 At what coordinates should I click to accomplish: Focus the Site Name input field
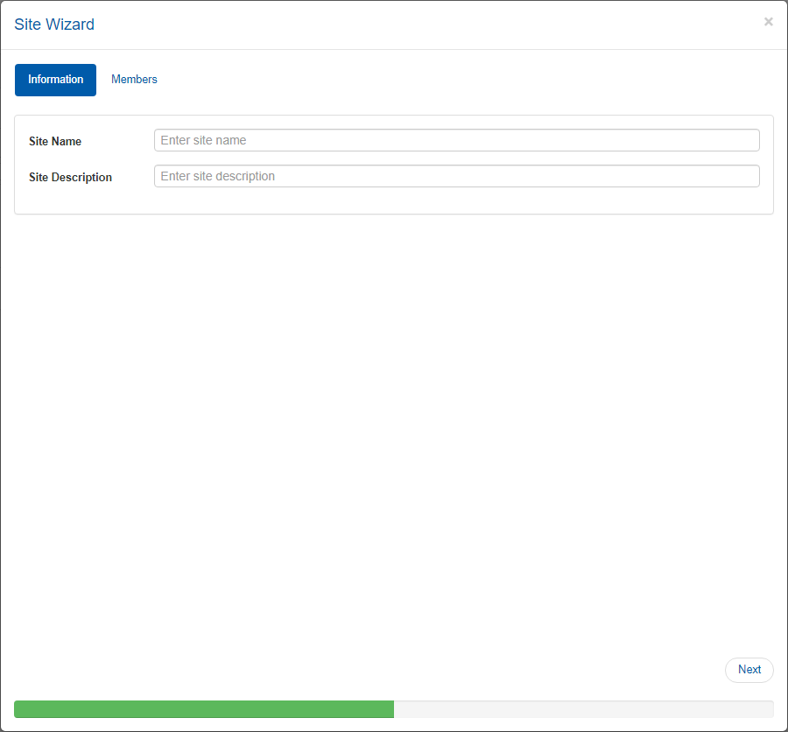click(x=456, y=140)
